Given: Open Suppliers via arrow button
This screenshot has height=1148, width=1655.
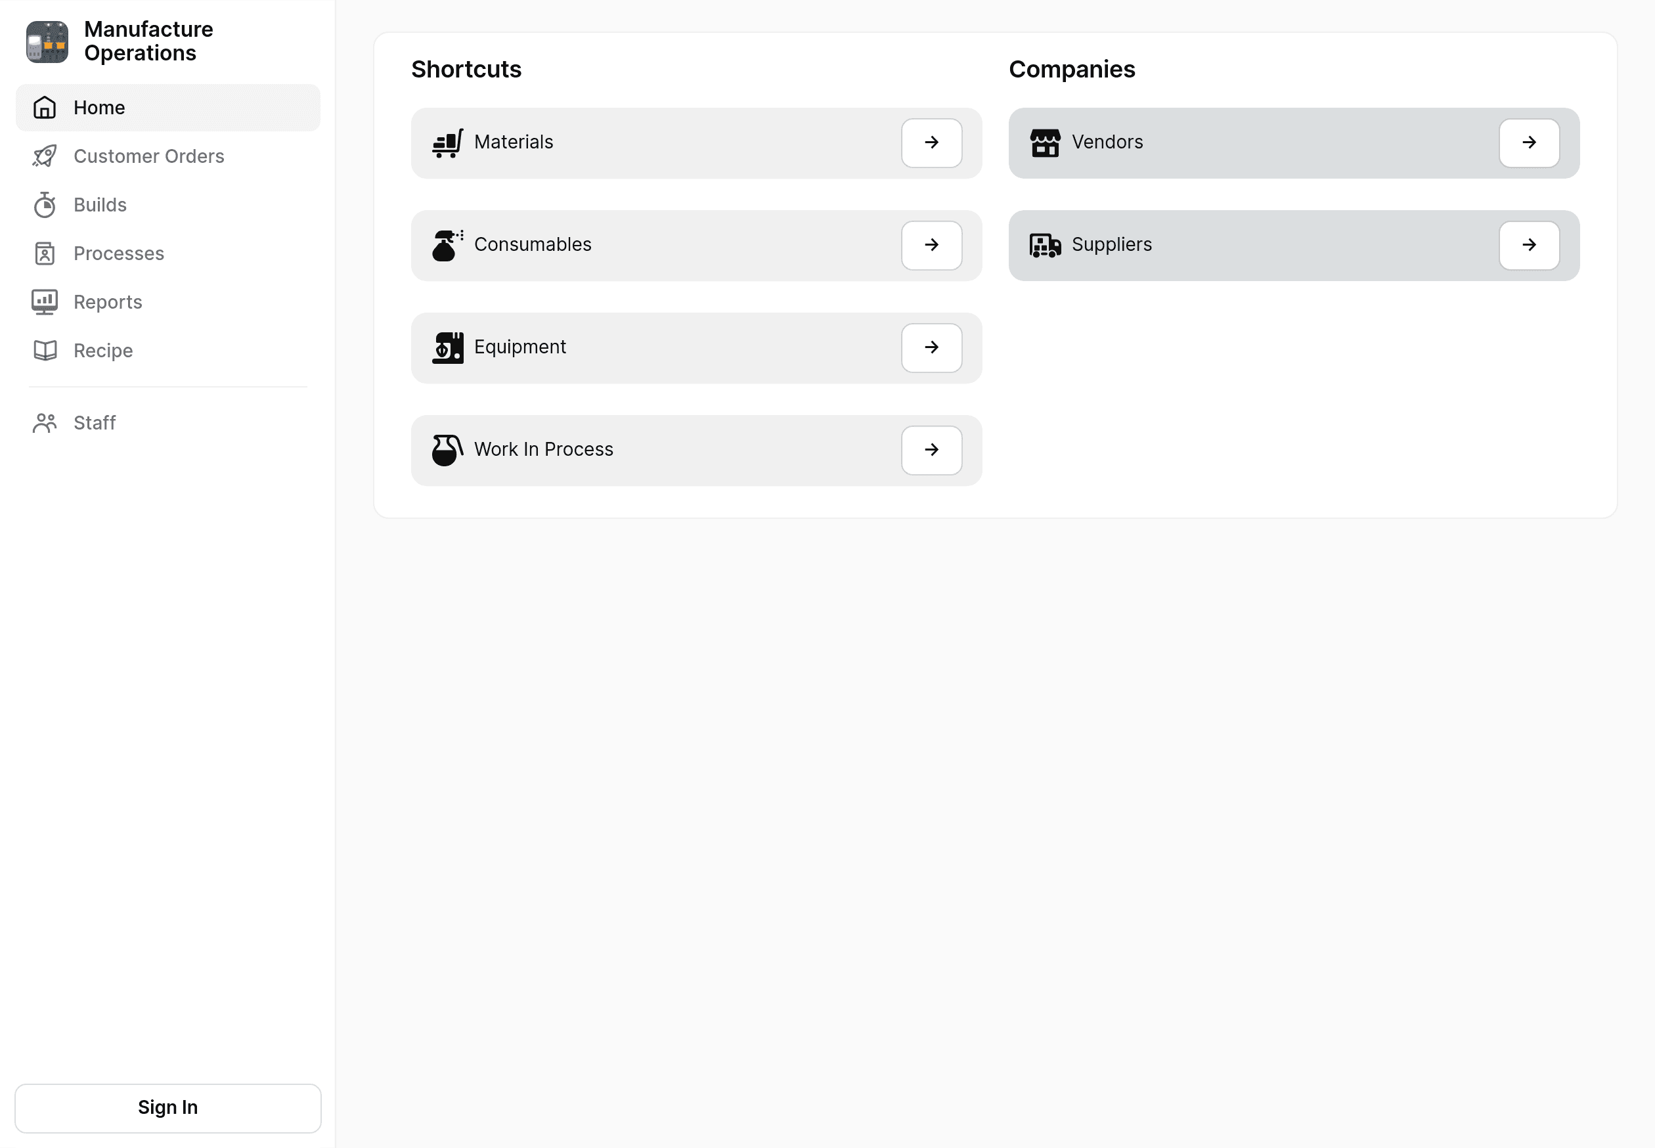Looking at the screenshot, I should [x=1530, y=245].
